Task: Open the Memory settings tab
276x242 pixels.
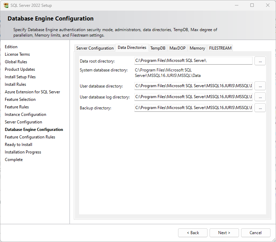Action: click(197, 48)
